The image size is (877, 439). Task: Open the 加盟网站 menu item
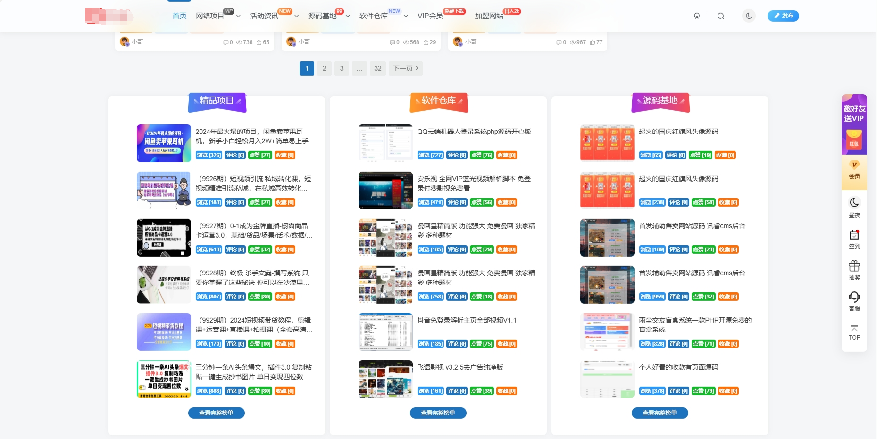point(488,16)
